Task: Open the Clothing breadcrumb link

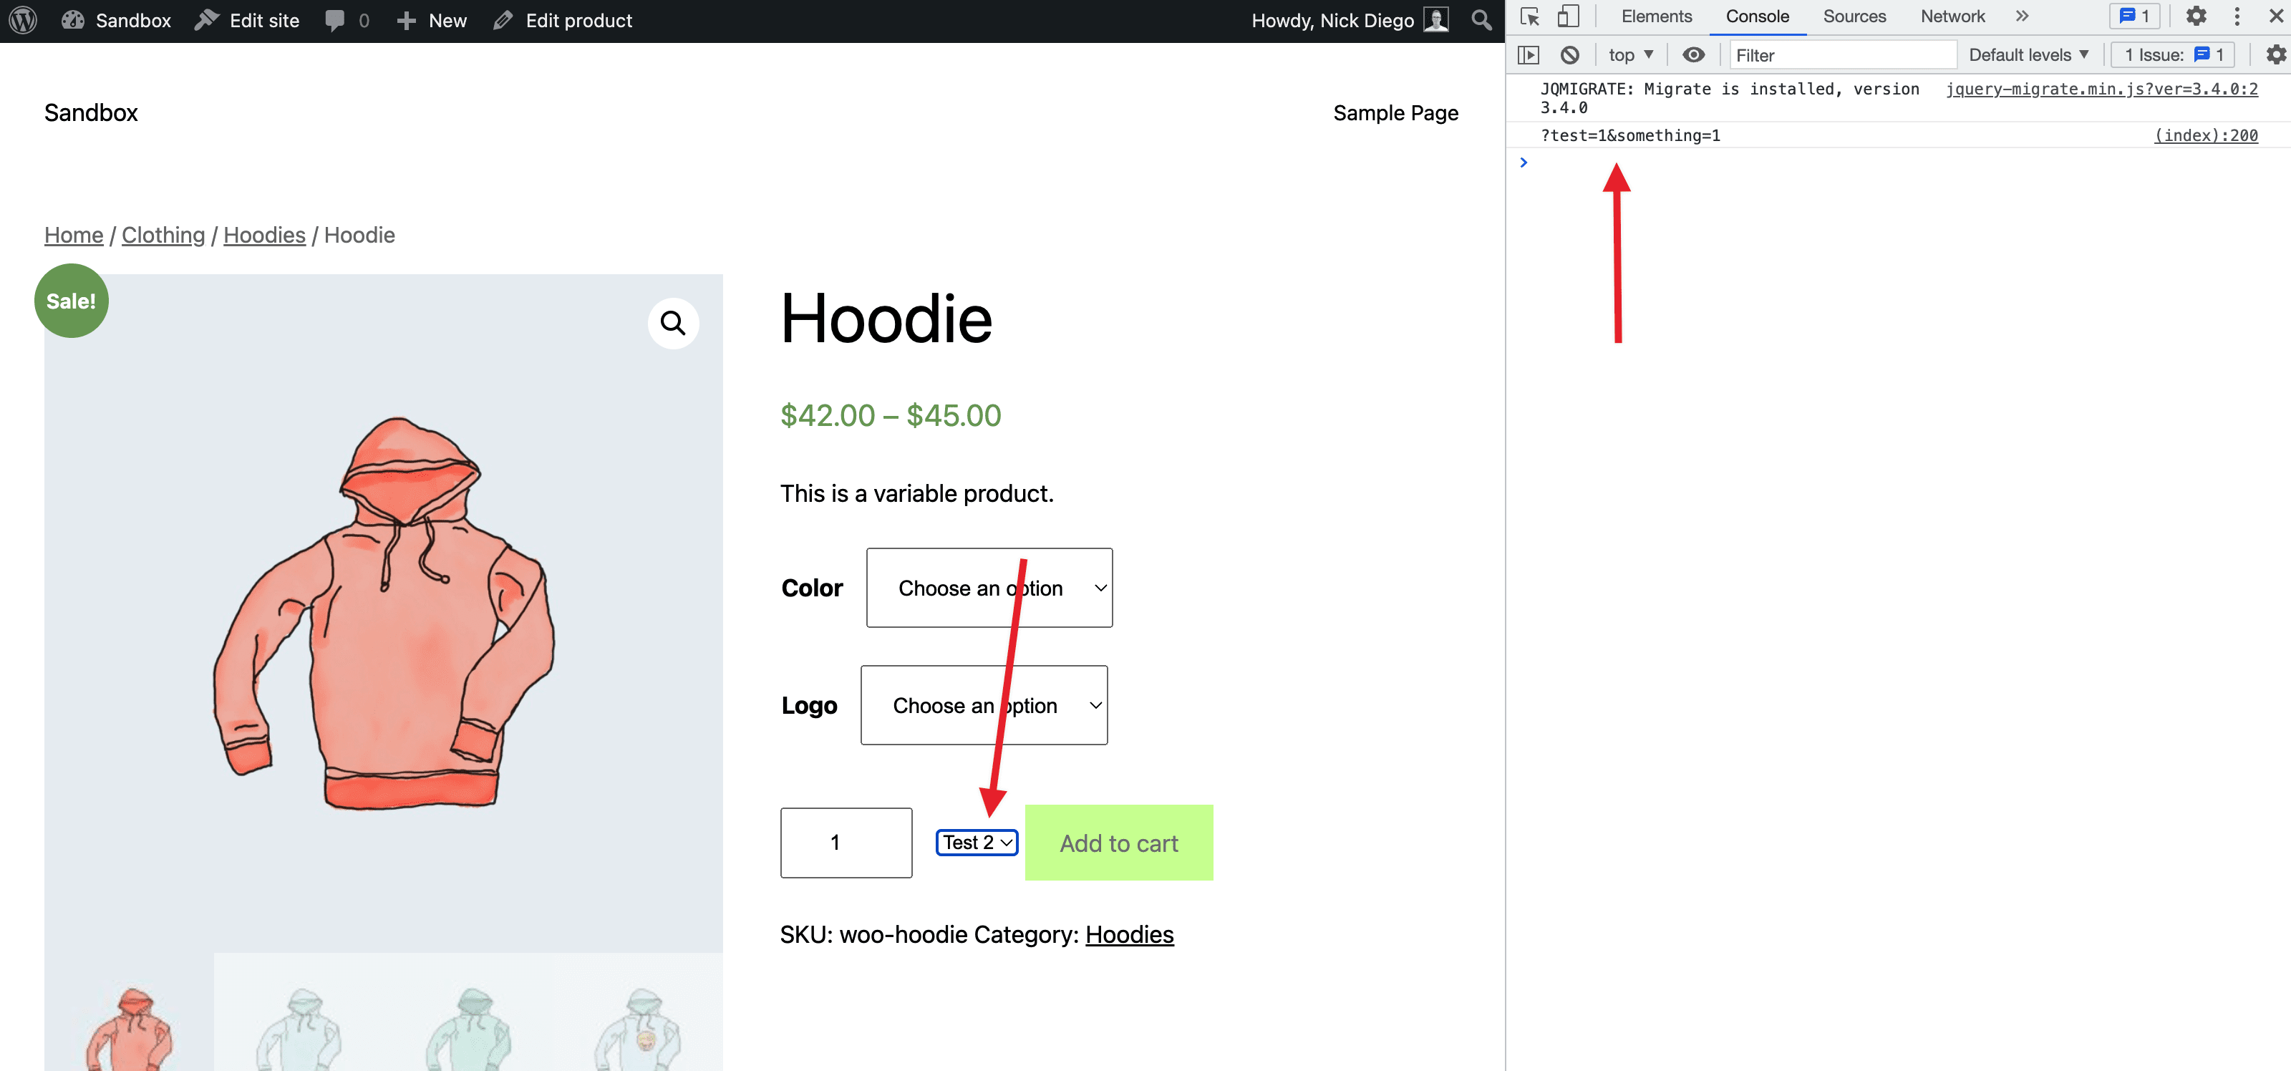Action: tap(163, 235)
